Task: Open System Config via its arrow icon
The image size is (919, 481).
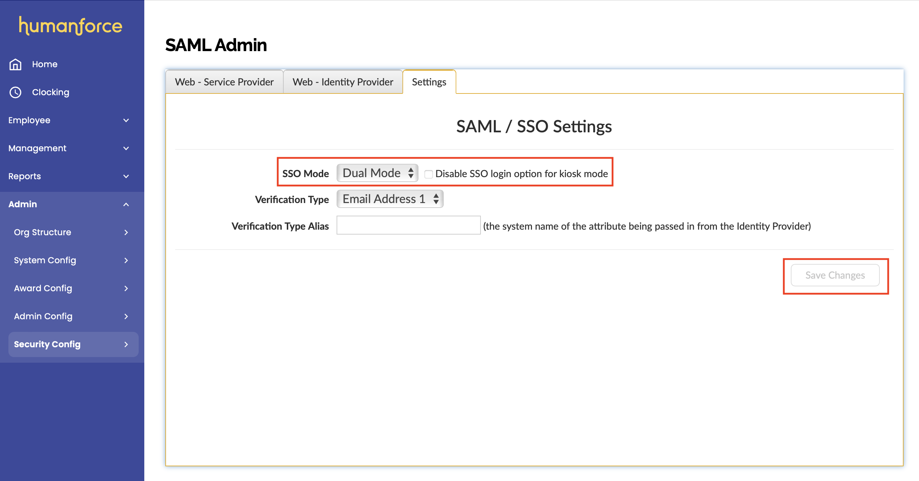Action: pos(126,260)
